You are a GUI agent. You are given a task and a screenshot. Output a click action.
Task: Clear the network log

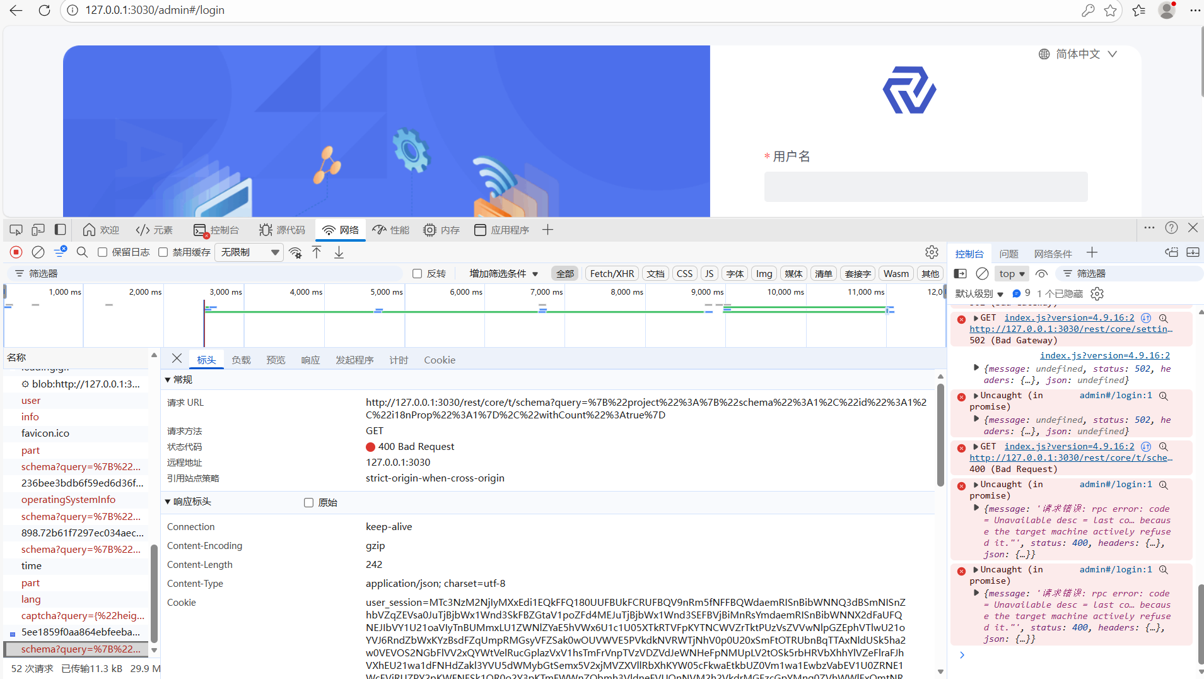click(x=38, y=252)
